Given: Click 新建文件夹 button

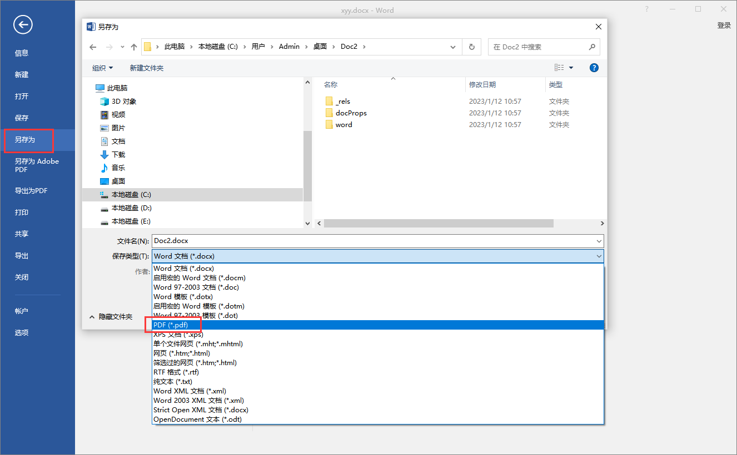Looking at the screenshot, I should click(x=147, y=68).
